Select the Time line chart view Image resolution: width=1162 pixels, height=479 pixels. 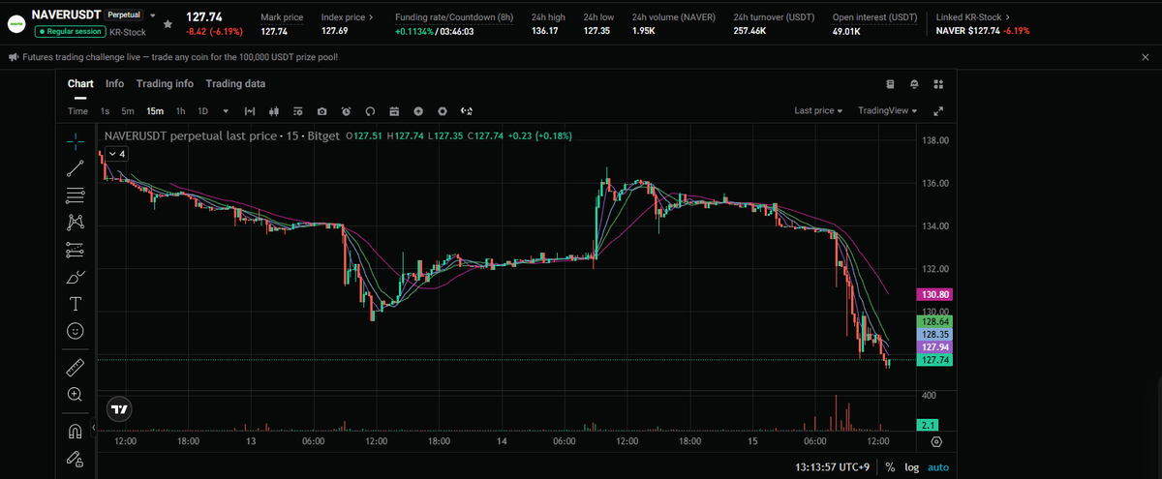pyautogui.click(x=77, y=110)
